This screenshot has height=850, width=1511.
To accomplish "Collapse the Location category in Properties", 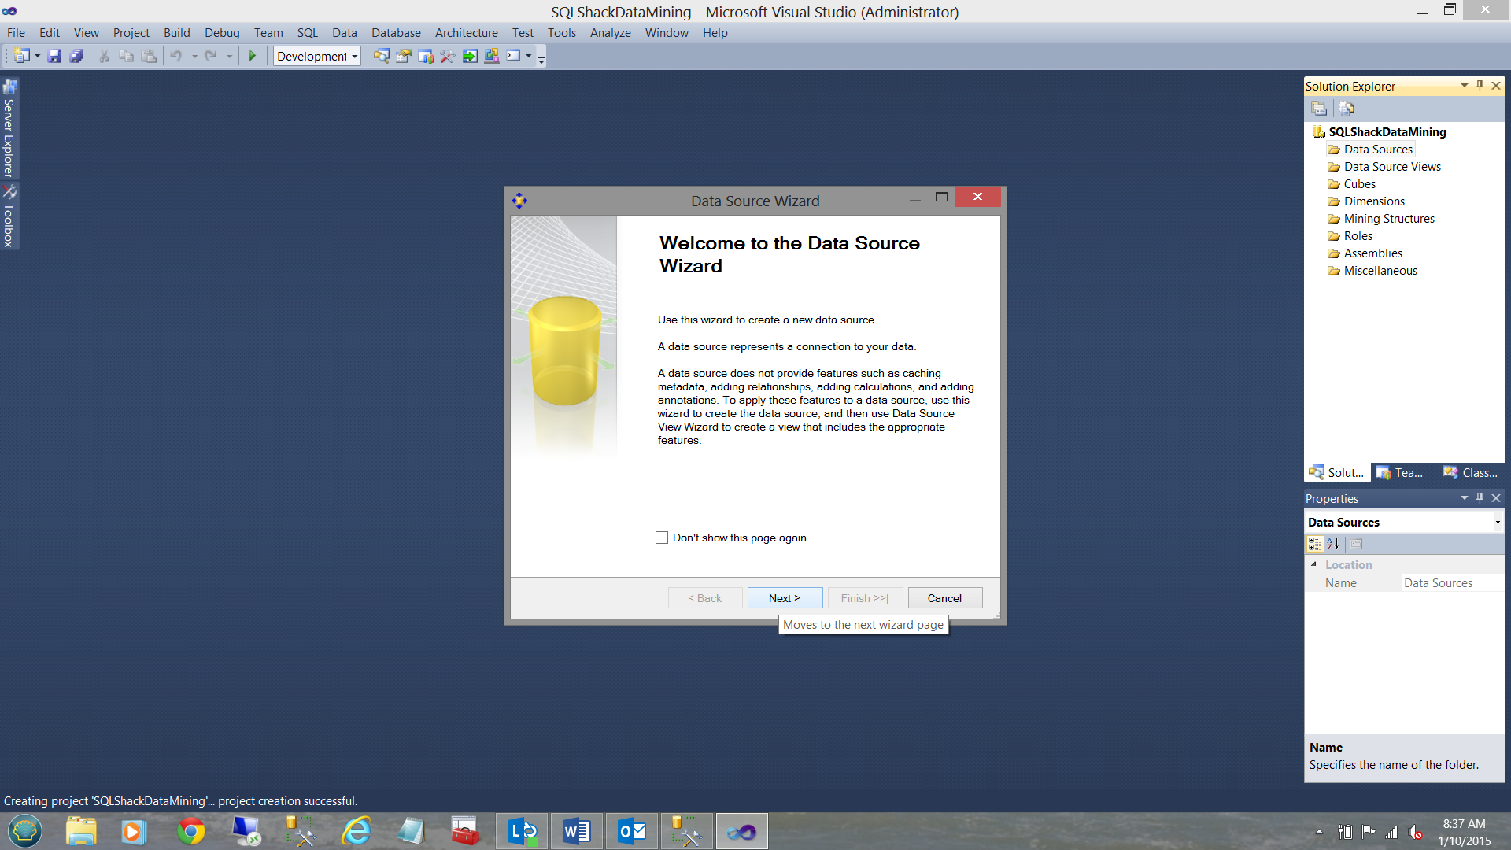I will pyautogui.click(x=1313, y=564).
